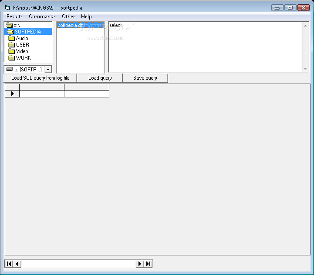Image resolution: width=314 pixels, height=275 pixels.
Task: Click the first empty grid cell
Action: click(x=42, y=94)
